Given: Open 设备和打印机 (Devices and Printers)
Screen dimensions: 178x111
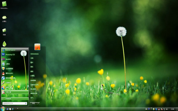Looking at the screenshot, I should (34, 85).
